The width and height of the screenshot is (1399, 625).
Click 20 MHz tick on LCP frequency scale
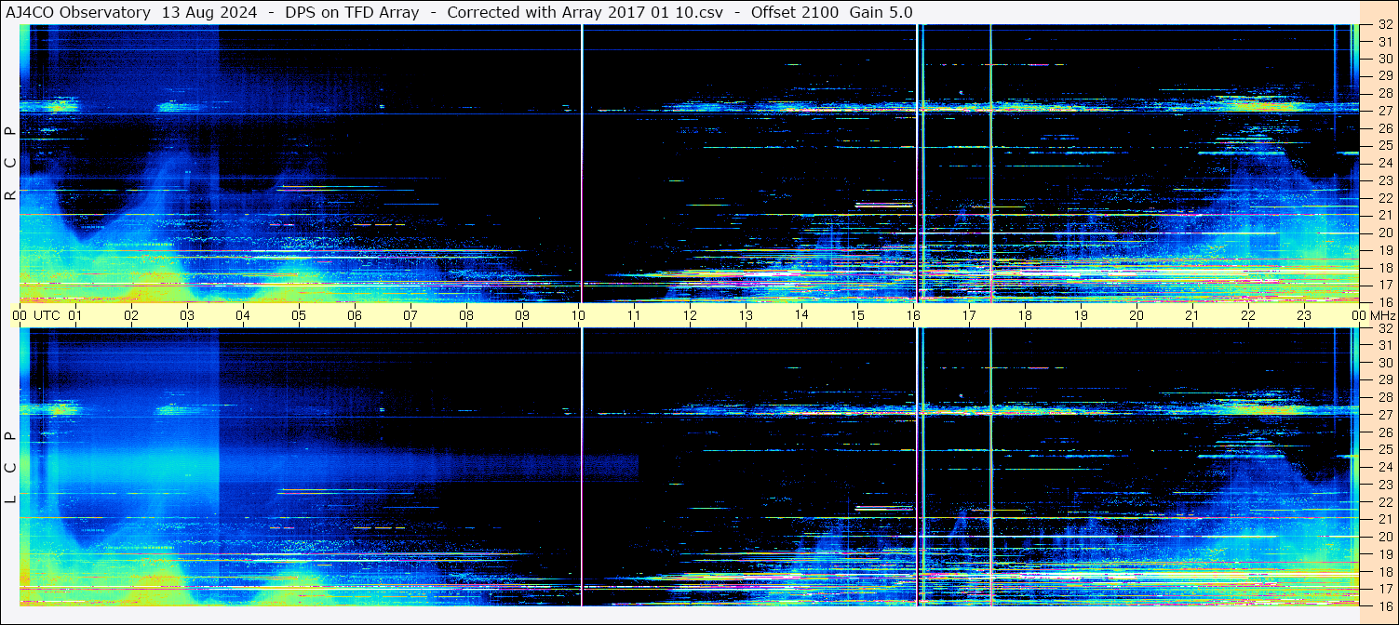pyautogui.click(x=1385, y=536)
